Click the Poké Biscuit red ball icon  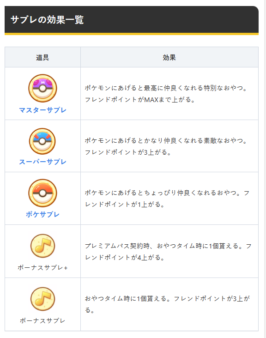[42, 193]
